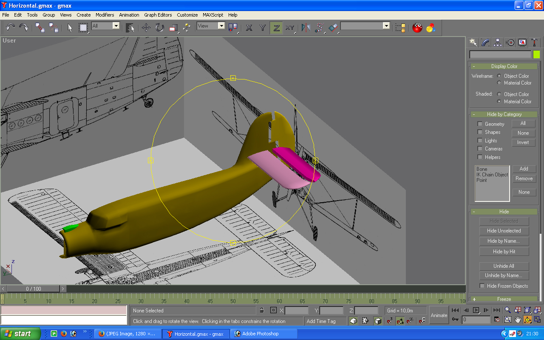The image size is (544, 340).
Task: Collapse the Hide by Category rollout
Action: coord(504,114)
